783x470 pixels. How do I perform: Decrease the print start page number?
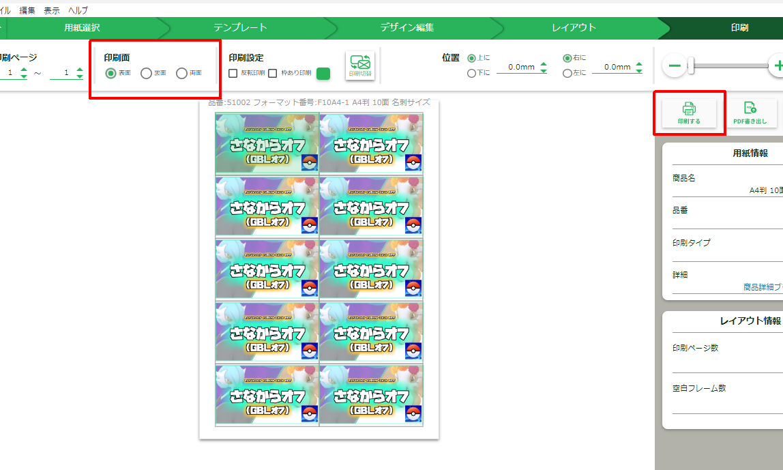point(23,76)
